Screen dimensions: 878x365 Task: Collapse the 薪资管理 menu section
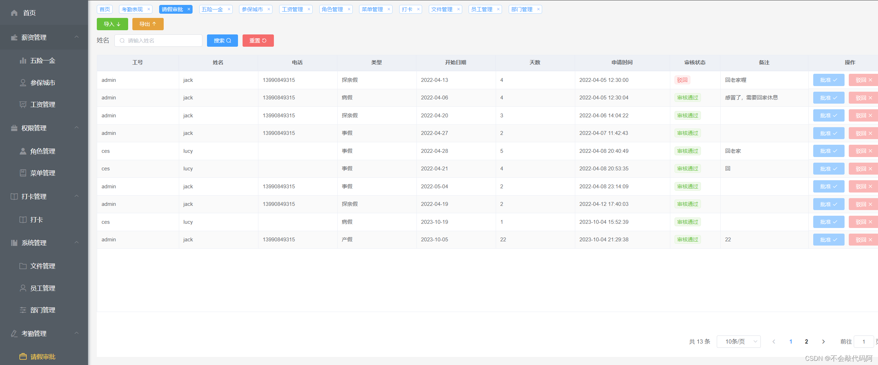coord(76,37)
